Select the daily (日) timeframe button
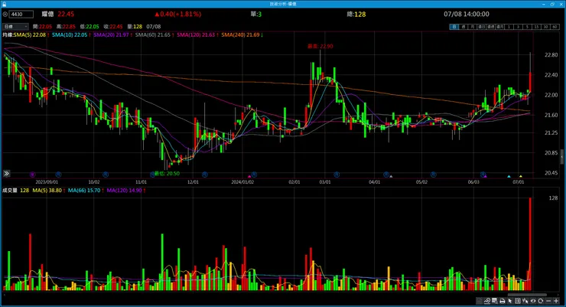Image resolution: width=566 pixels, height=307 pixels. (x=454, y=27)
